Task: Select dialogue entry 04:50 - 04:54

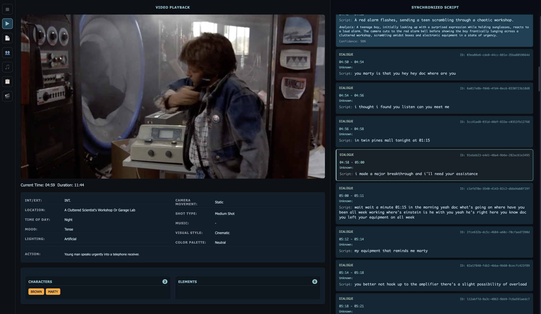Action: (x=434, y=65)
